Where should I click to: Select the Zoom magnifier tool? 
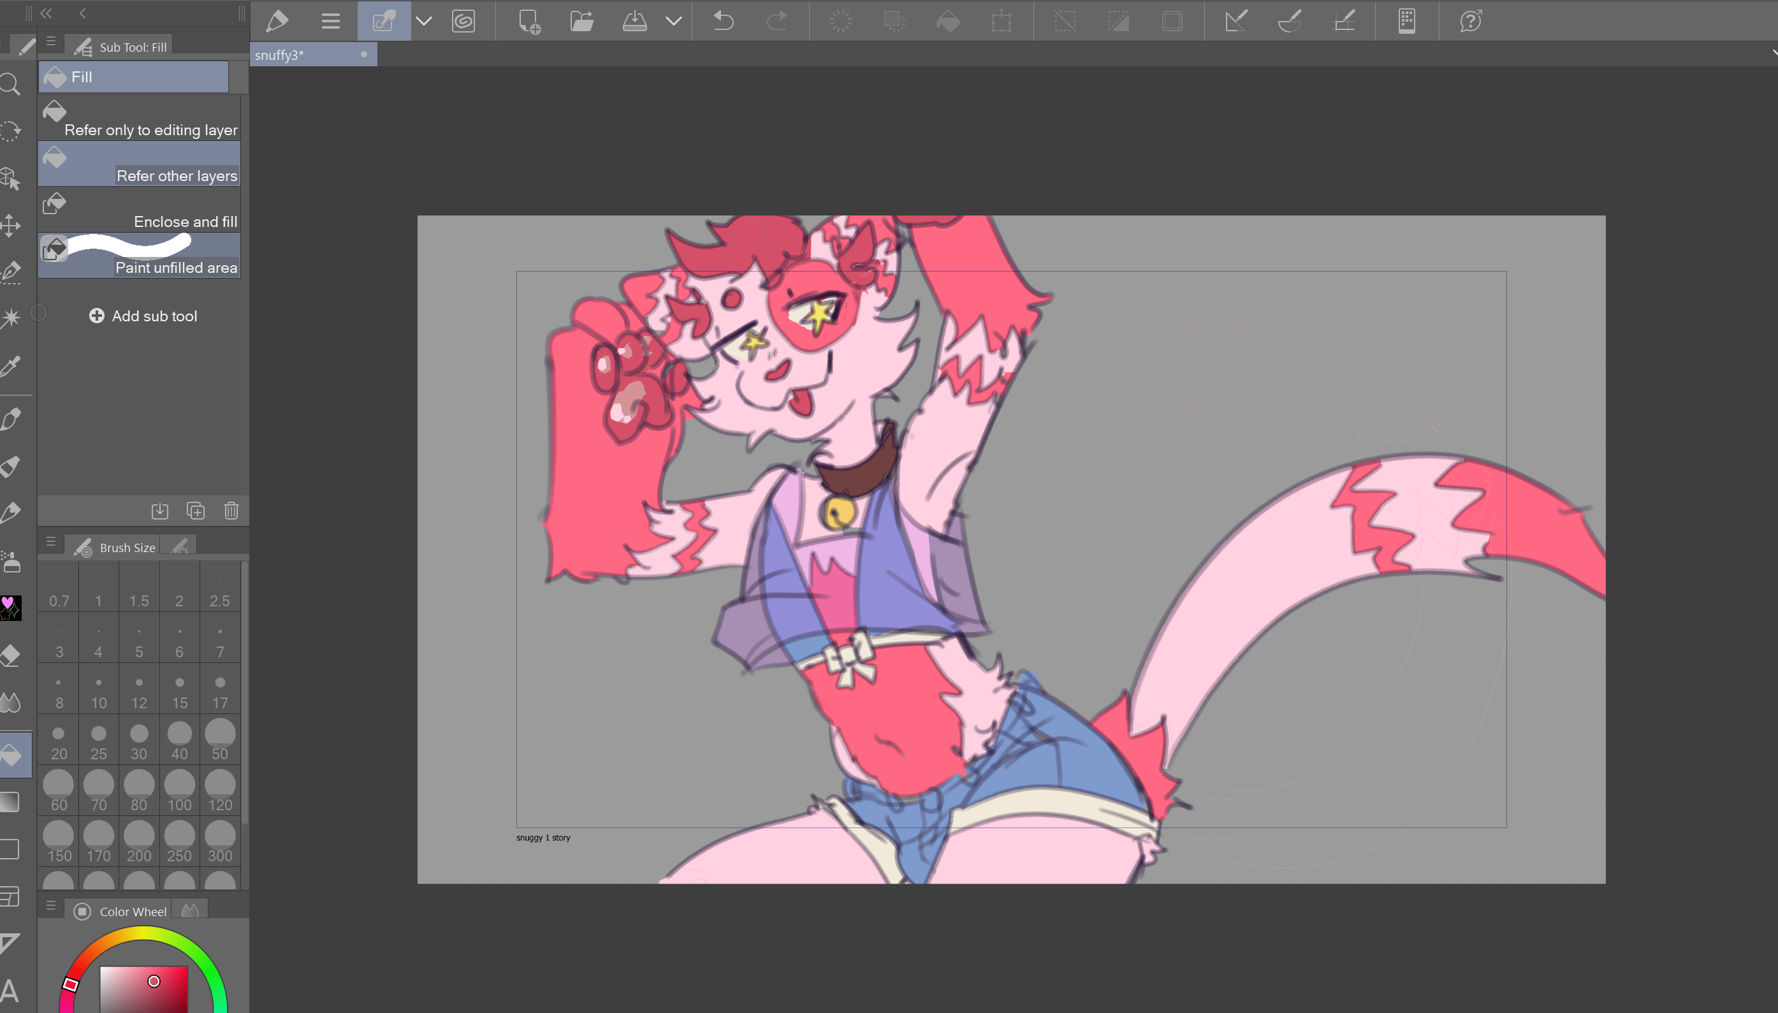tap(10, 85)
